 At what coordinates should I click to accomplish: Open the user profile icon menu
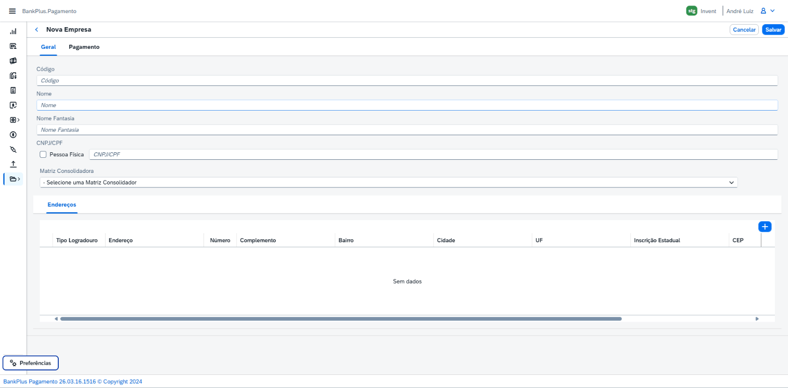coord(767,11)
